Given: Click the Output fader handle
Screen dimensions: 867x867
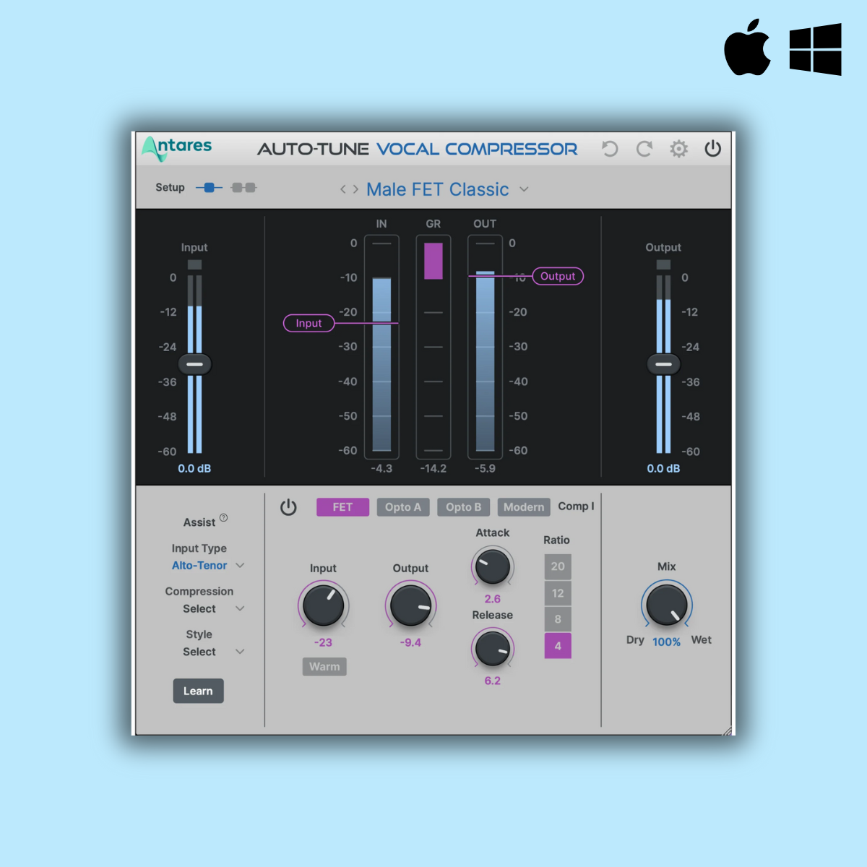Looking at the screenshot, I should pos(663,364).
